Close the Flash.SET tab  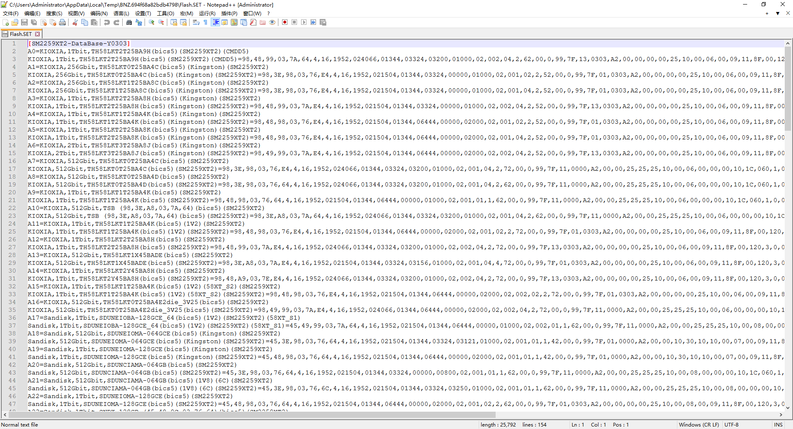coord(38,34)
